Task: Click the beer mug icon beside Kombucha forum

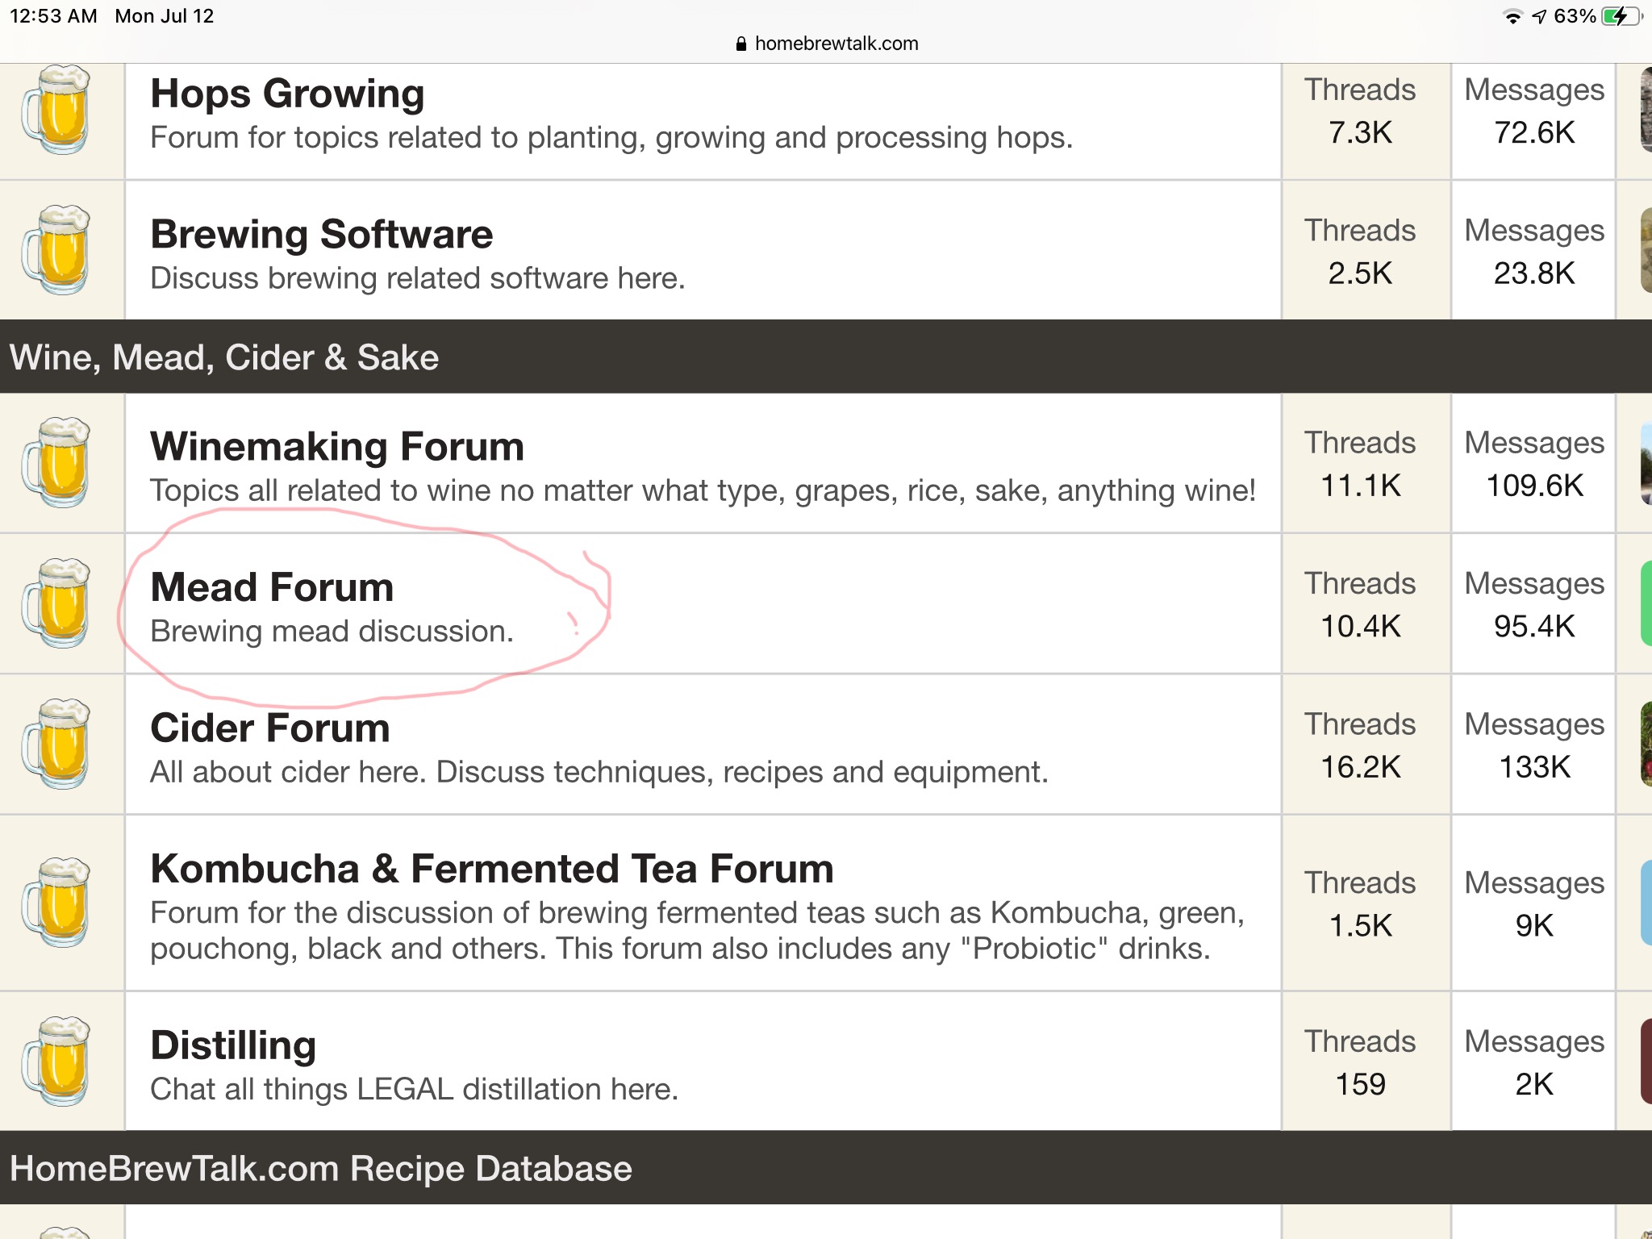Action: [x=56, y=902]
